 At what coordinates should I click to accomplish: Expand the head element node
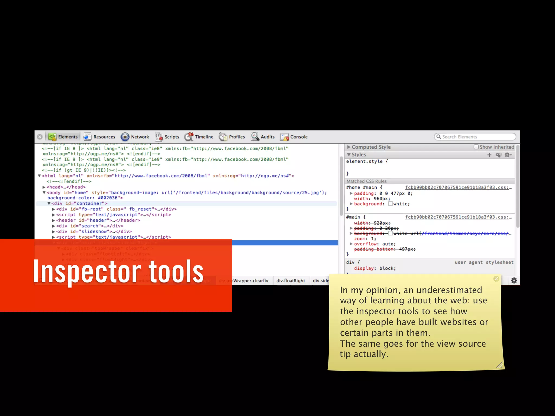point(44,187)
